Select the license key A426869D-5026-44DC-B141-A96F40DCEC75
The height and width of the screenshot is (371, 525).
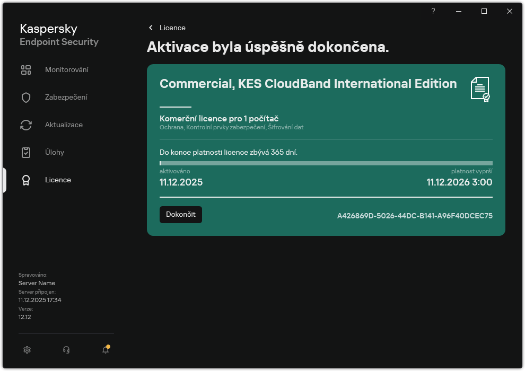(x=415, y=216)
